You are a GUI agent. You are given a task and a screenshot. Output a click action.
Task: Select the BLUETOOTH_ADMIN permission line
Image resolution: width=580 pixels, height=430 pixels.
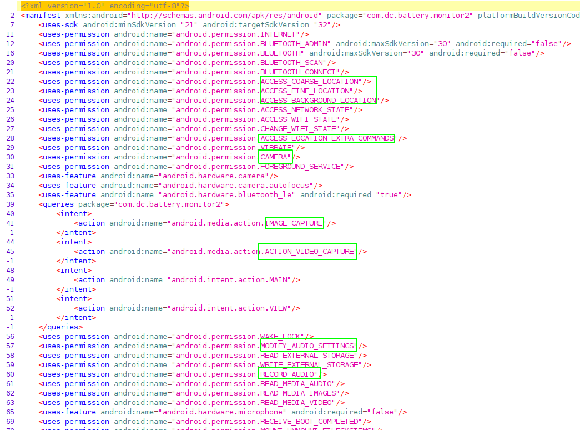click(x=305, y=44)
